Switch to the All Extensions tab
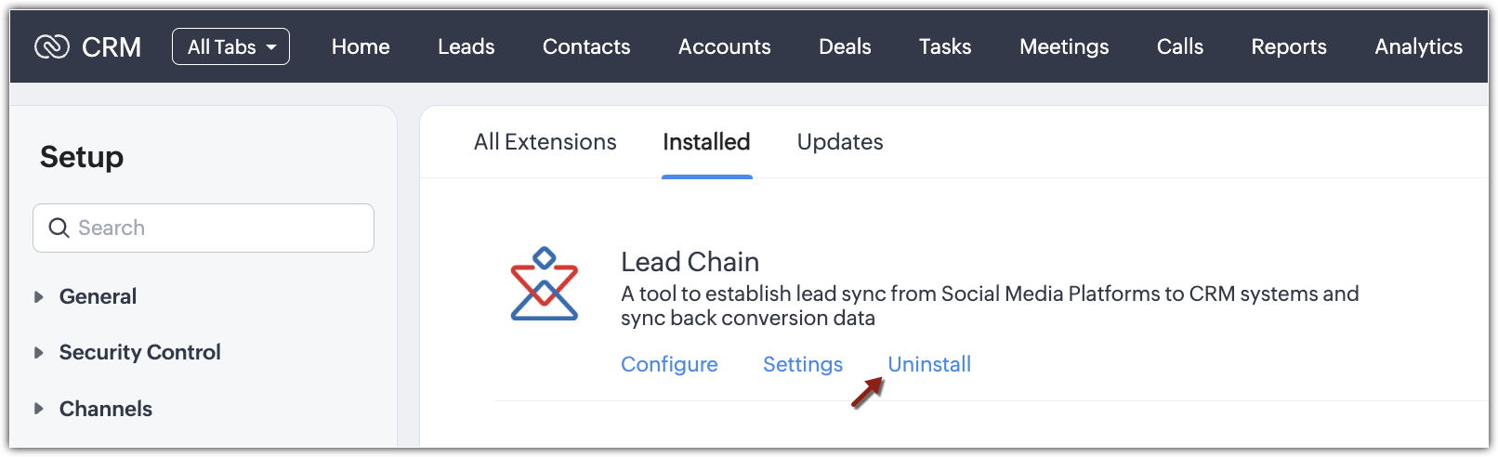 [x=545, y=142]
